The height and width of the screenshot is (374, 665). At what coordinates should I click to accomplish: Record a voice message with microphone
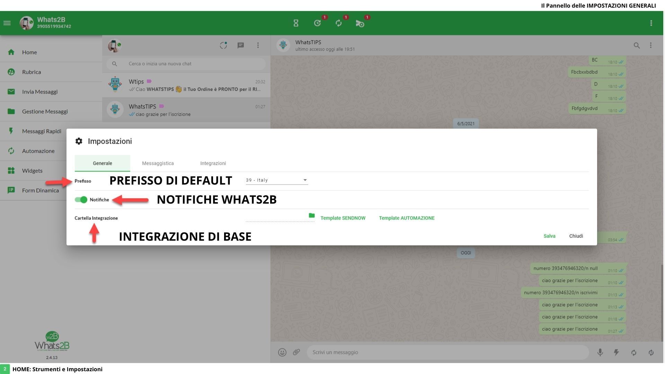click(x=600, y=353)
